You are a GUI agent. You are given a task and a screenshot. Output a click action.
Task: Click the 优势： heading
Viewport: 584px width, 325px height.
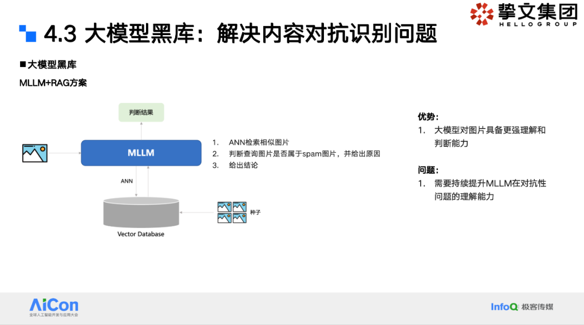click(x=428, y=117)
